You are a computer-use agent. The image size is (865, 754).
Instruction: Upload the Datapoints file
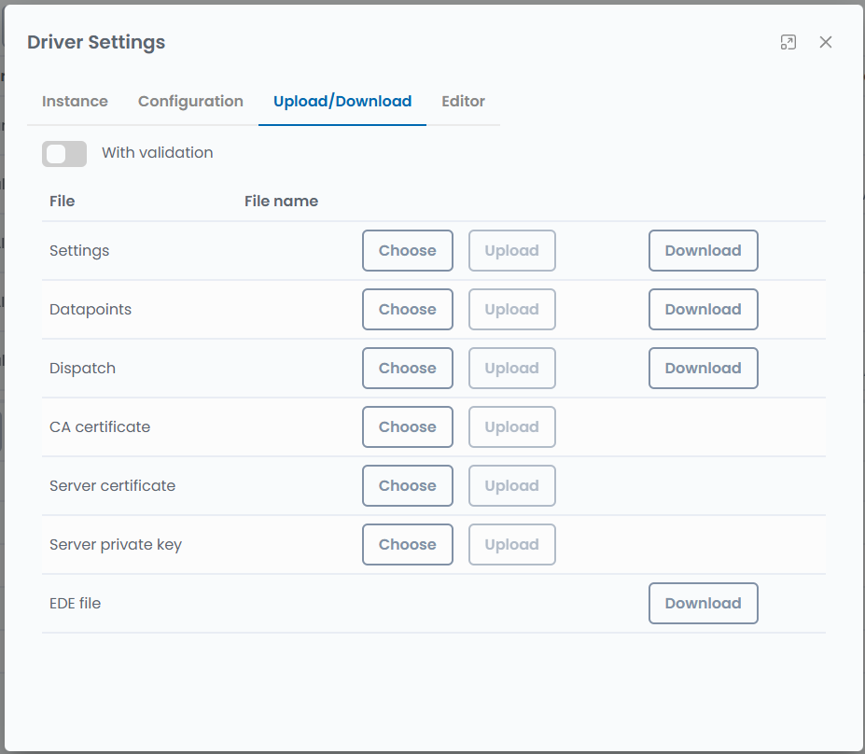tap(512, 310)
